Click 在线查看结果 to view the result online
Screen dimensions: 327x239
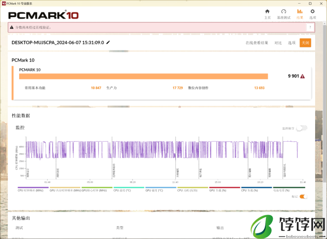coord(257,43)
